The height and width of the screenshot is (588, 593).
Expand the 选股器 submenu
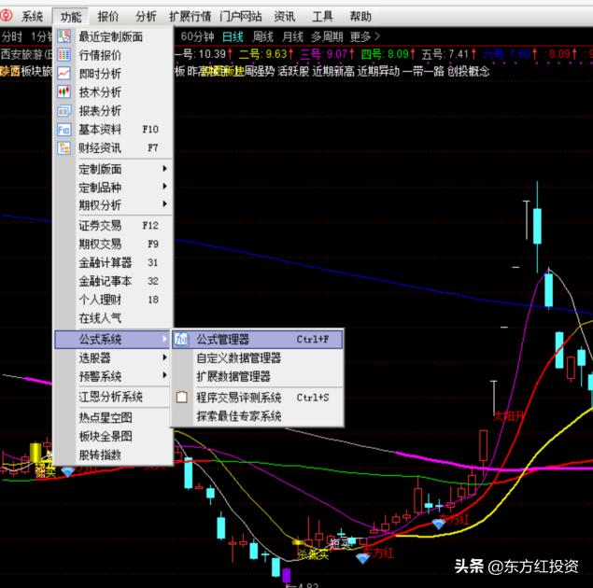point(113,357)
